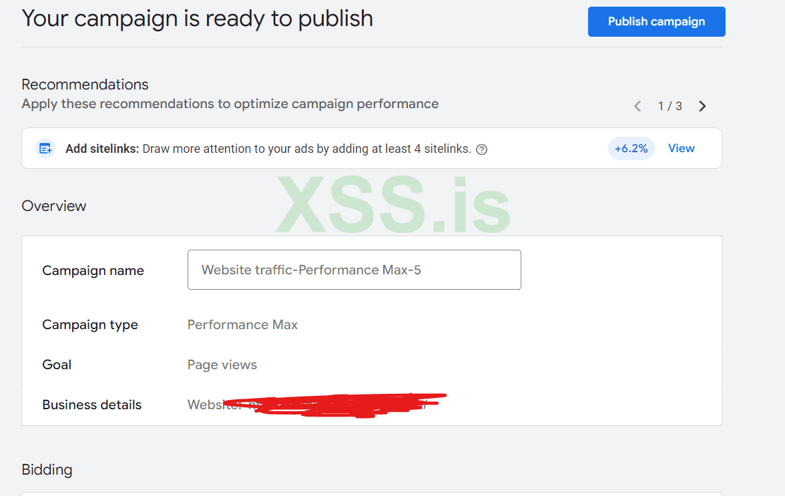Click the Campaign name row label
The image size is (785, 496).
tap(93, 271)
